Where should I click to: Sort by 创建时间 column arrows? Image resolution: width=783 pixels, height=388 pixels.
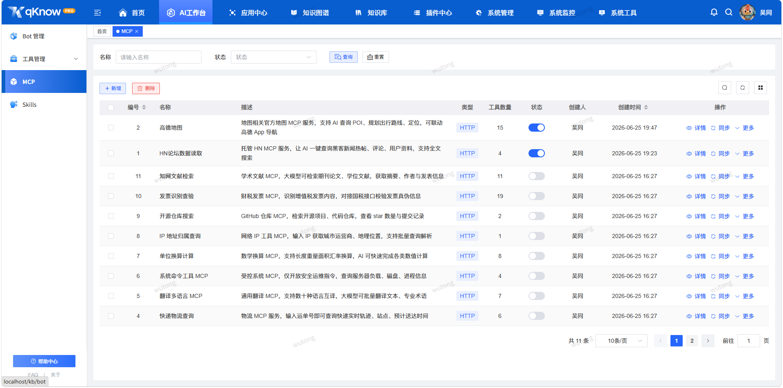(x=646, y=107)
